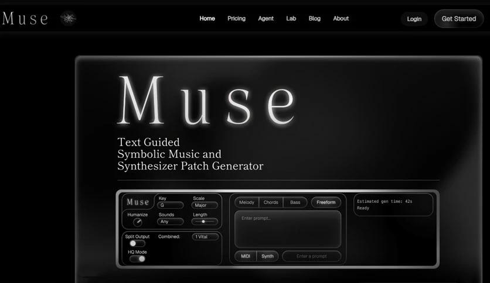Open the Lab nav item

click(x=291, y=18)
